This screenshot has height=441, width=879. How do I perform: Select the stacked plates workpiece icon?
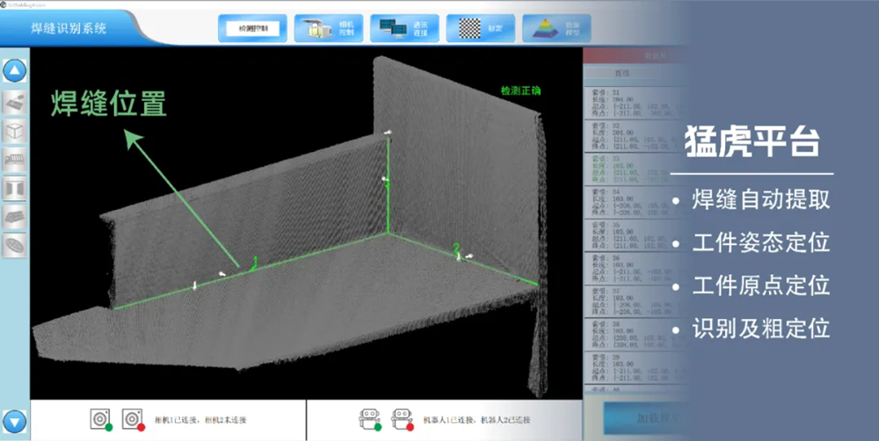pyautogui.click(x=15, y=216)
